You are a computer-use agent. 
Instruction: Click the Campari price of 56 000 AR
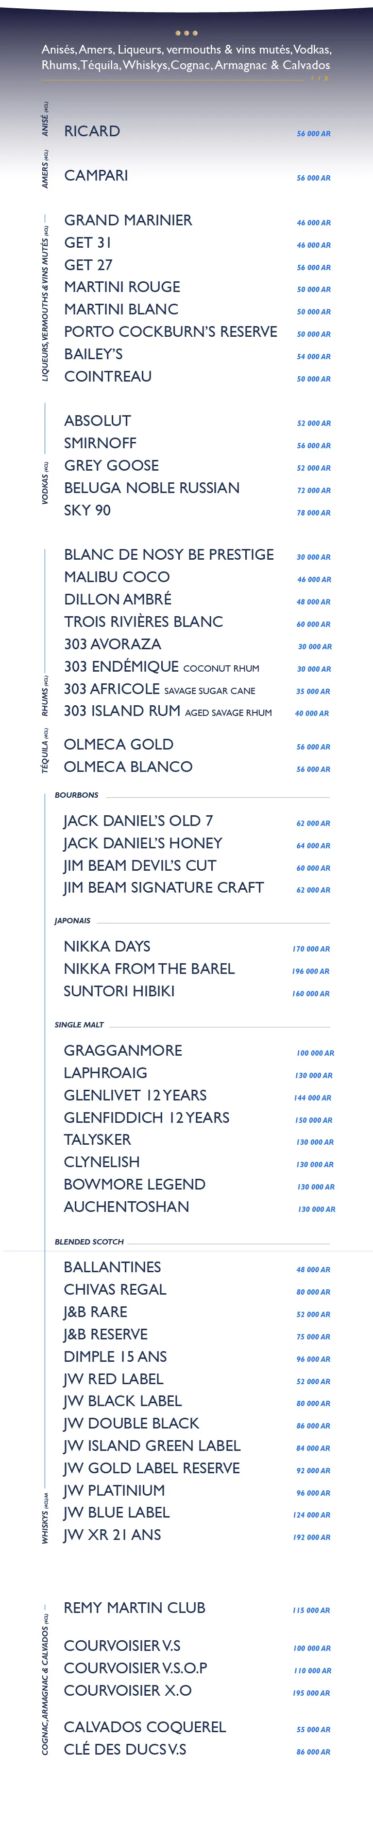click(313, 179)
